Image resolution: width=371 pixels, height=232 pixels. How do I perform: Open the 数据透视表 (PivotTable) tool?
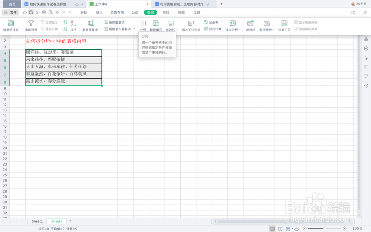click(10, 25)
